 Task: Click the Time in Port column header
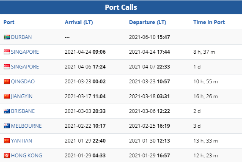point(209,22)
